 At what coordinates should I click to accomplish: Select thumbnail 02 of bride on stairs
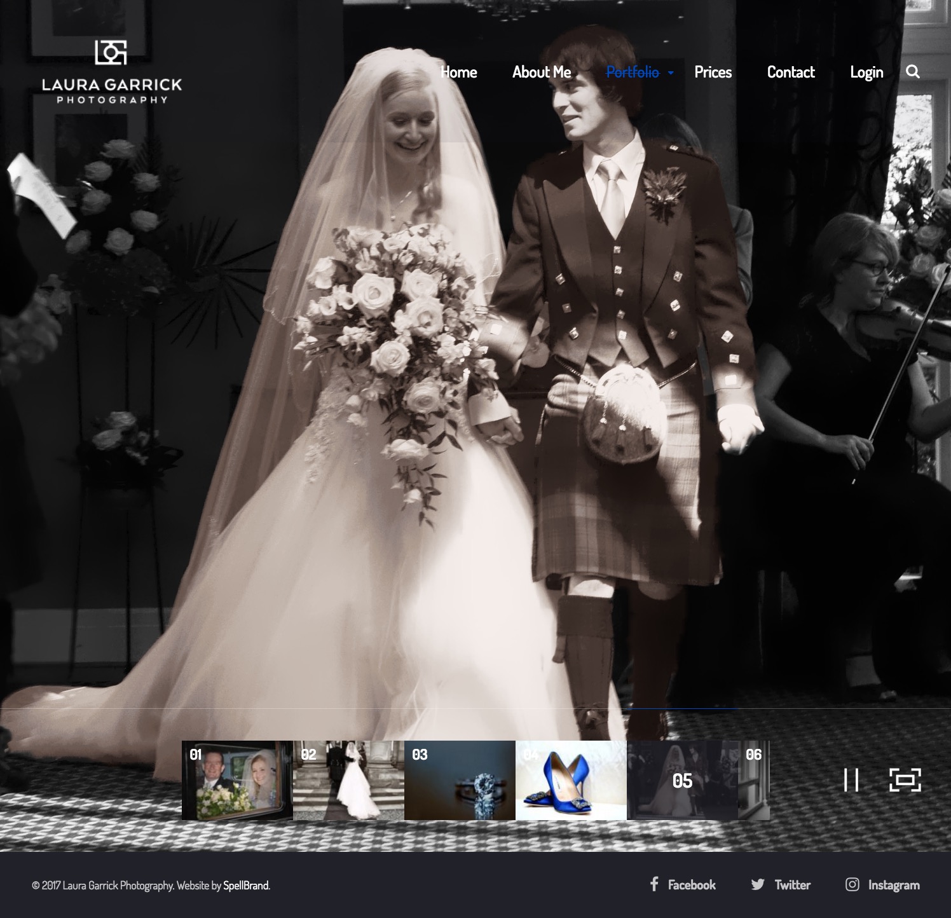348,780
